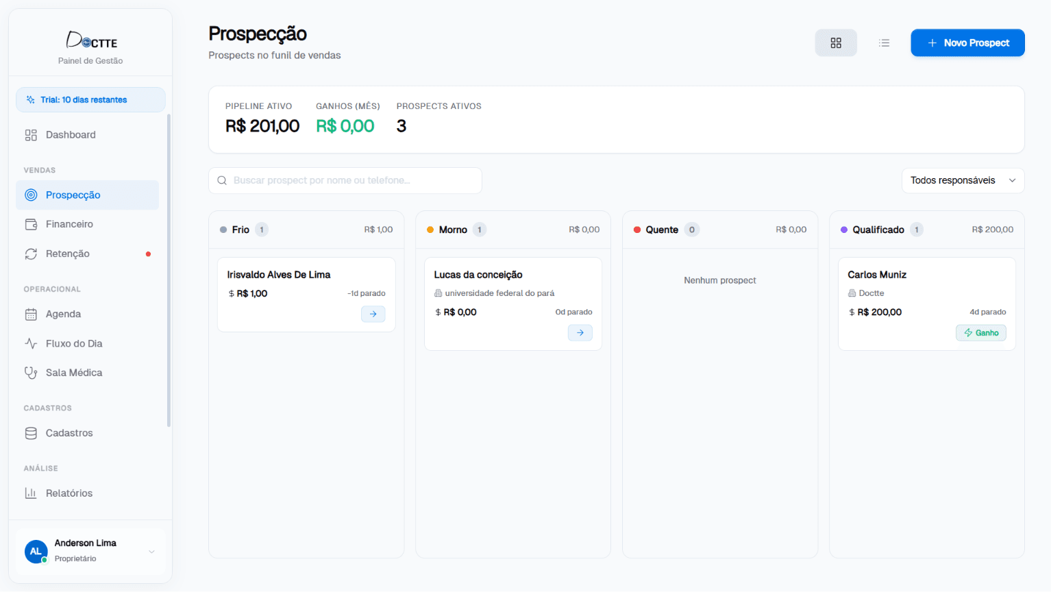The image size is (1051, 592).
Task: Click the gray Frio status dot
Action: pos(223,230)
